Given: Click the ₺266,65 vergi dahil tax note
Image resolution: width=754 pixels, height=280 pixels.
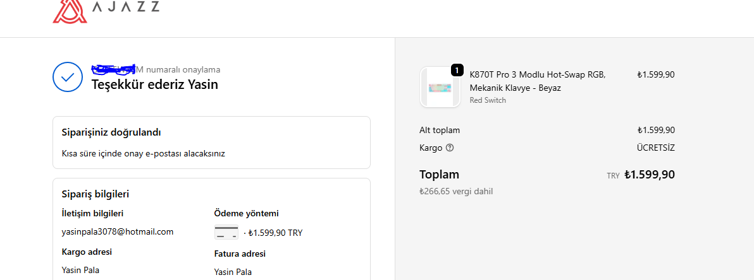Looking at the screenshot, I should coord(456,191).
